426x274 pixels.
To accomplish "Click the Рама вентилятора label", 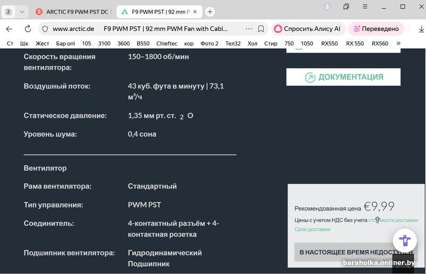I will [58, 186].
